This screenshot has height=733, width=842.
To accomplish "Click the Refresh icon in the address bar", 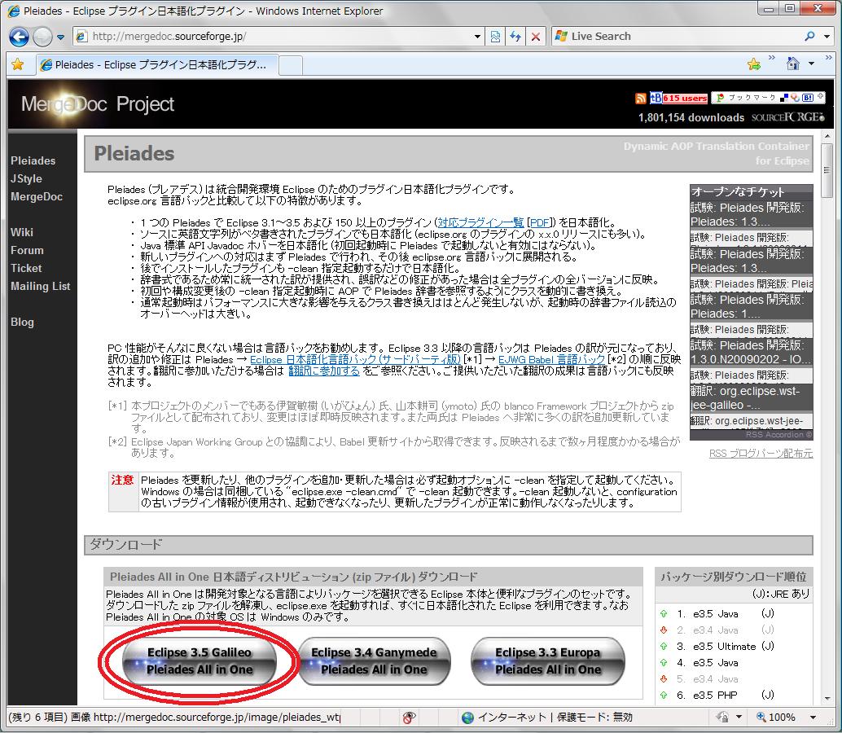I will coord(515,36).
